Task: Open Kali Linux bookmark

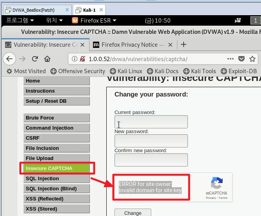Action: [126, 71]
